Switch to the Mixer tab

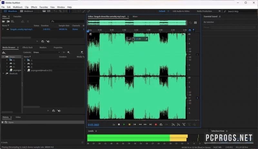(135, 16)
